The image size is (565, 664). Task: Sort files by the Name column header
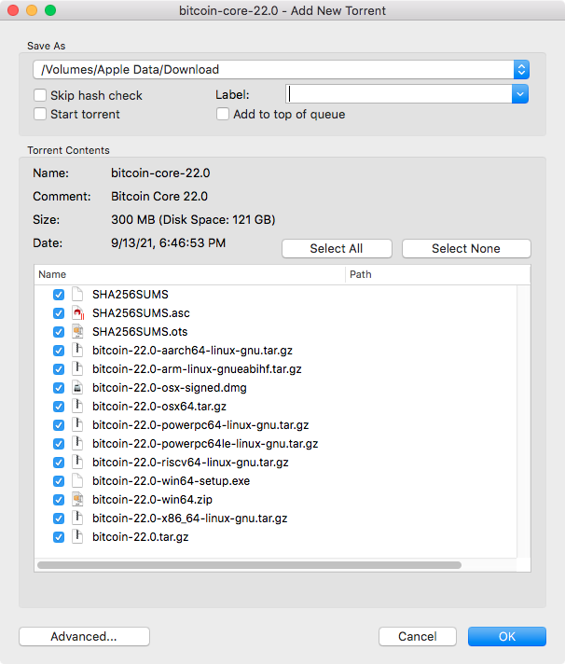pos(189,274)
